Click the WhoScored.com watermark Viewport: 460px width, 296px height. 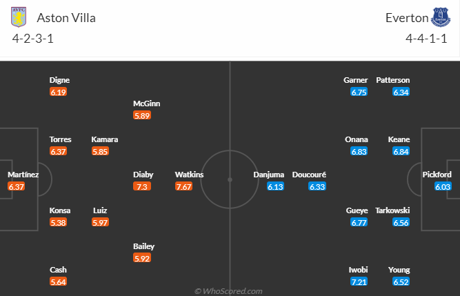pyautogui.click(x=228, y=291)
